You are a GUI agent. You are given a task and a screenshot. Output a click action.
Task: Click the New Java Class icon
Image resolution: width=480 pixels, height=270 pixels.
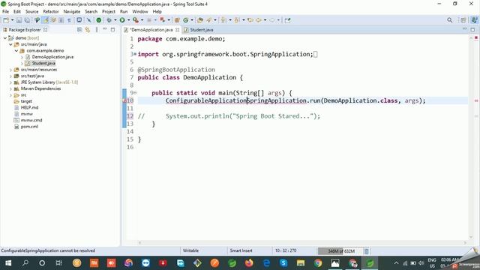(186, 20)
